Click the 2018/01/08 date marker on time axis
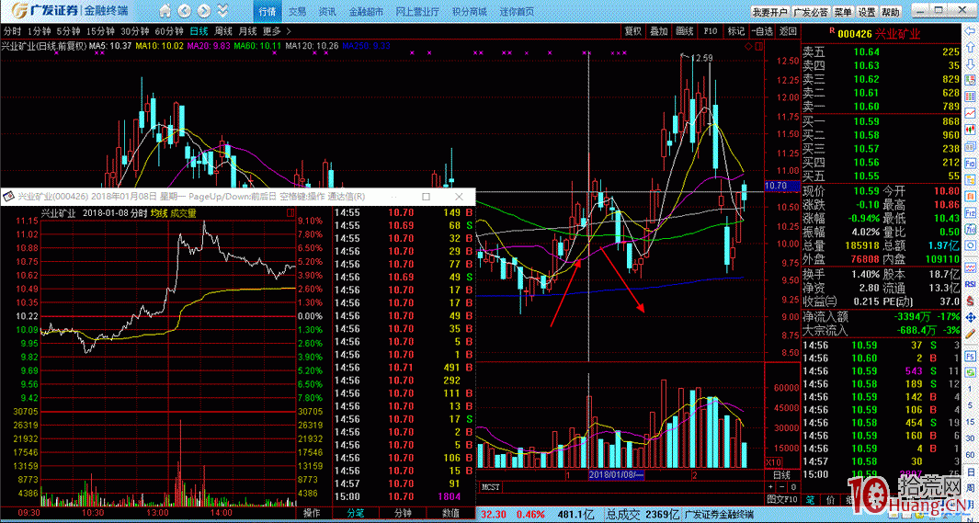979x523 pixels. tap(618, 475)
